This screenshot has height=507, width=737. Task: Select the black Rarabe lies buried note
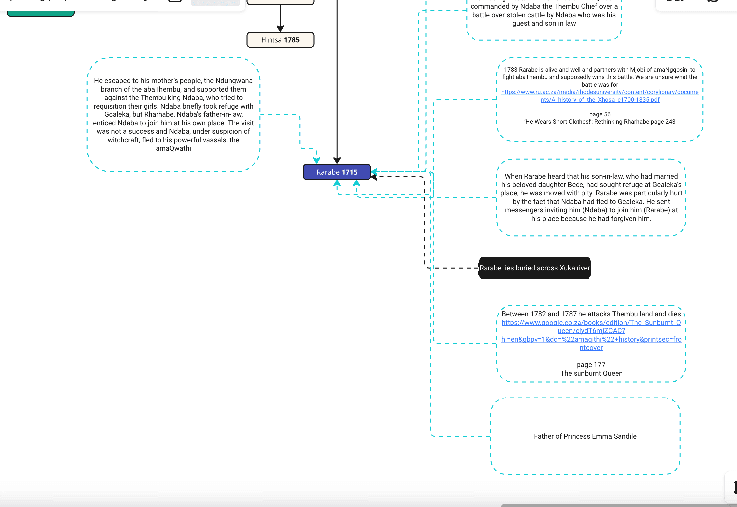click(535, 268)
